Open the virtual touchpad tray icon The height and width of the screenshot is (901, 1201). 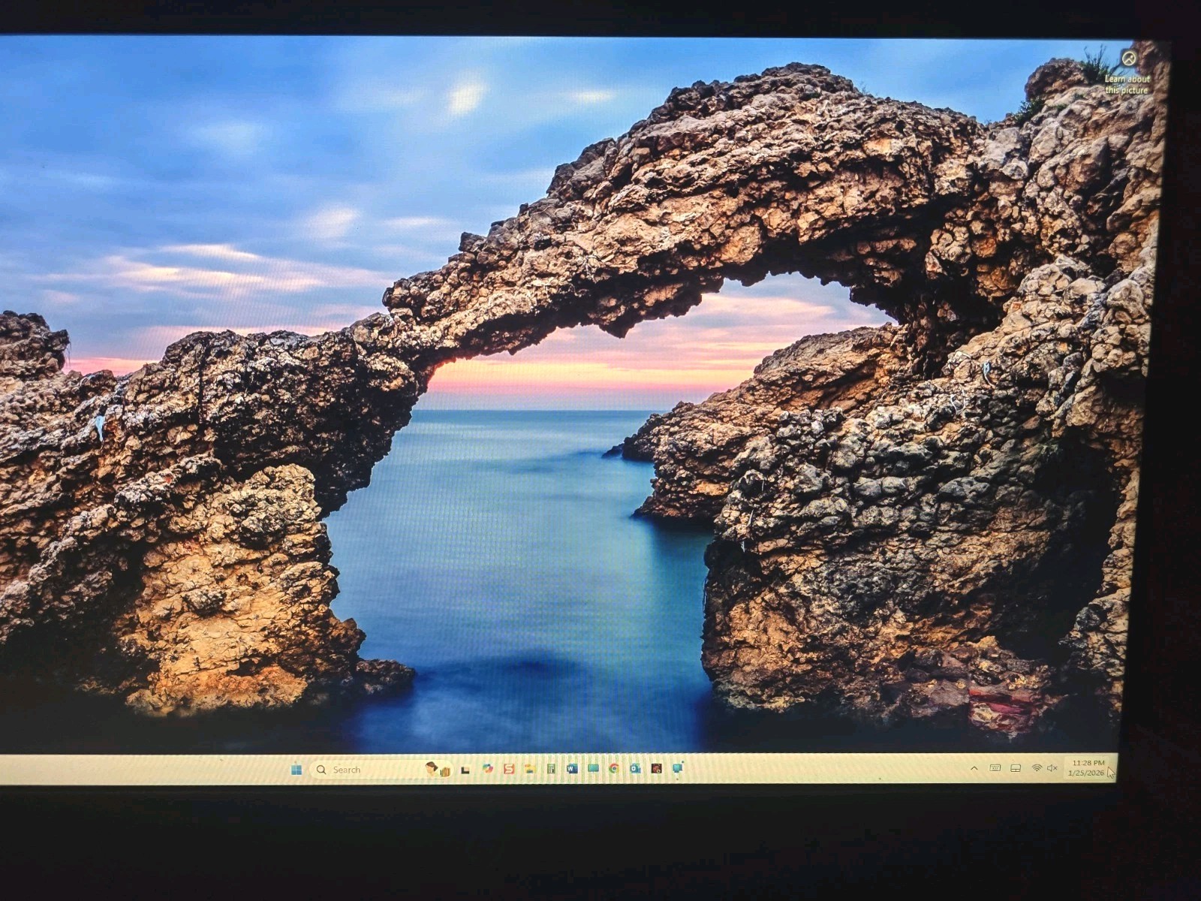coord(1016,767)
